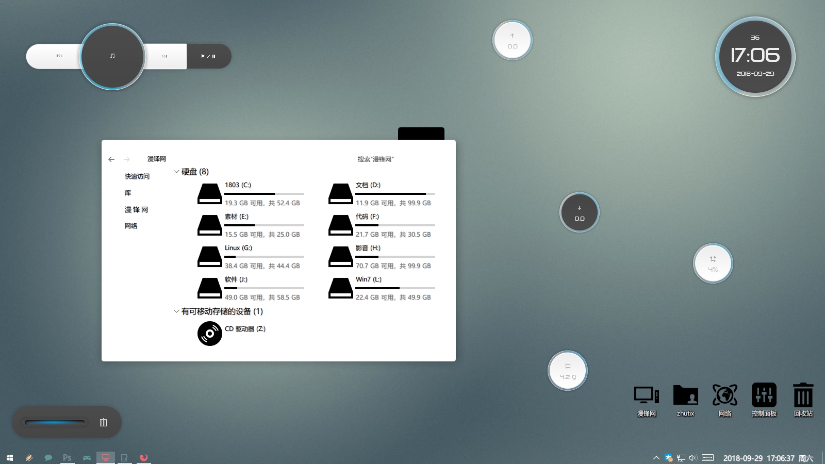
Task: Collapse the 硬盘 (8) group
Action: point(176,172)
